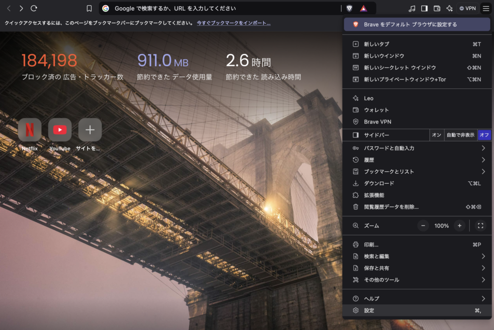Open the hamburger menu icon

[x=486, y=8]
